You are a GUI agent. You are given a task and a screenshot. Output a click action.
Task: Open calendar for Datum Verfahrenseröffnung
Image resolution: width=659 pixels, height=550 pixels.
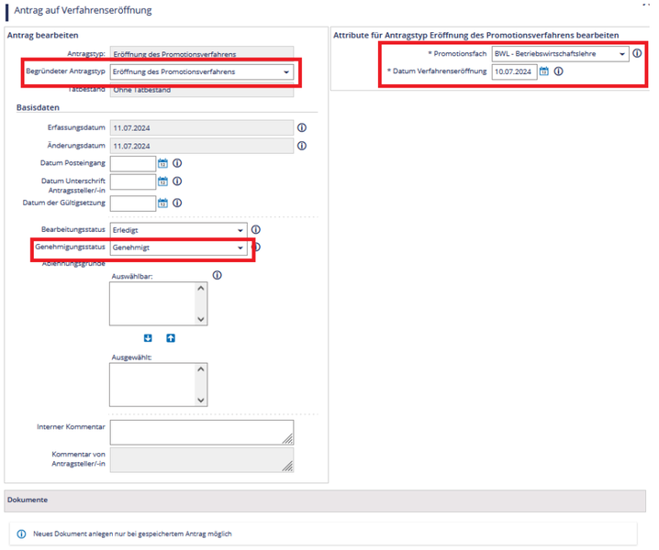coord(543,71)
